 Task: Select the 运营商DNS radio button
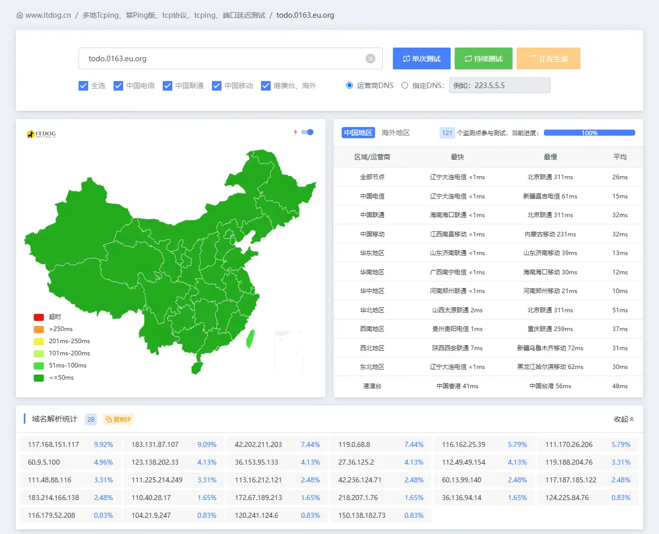349,86
